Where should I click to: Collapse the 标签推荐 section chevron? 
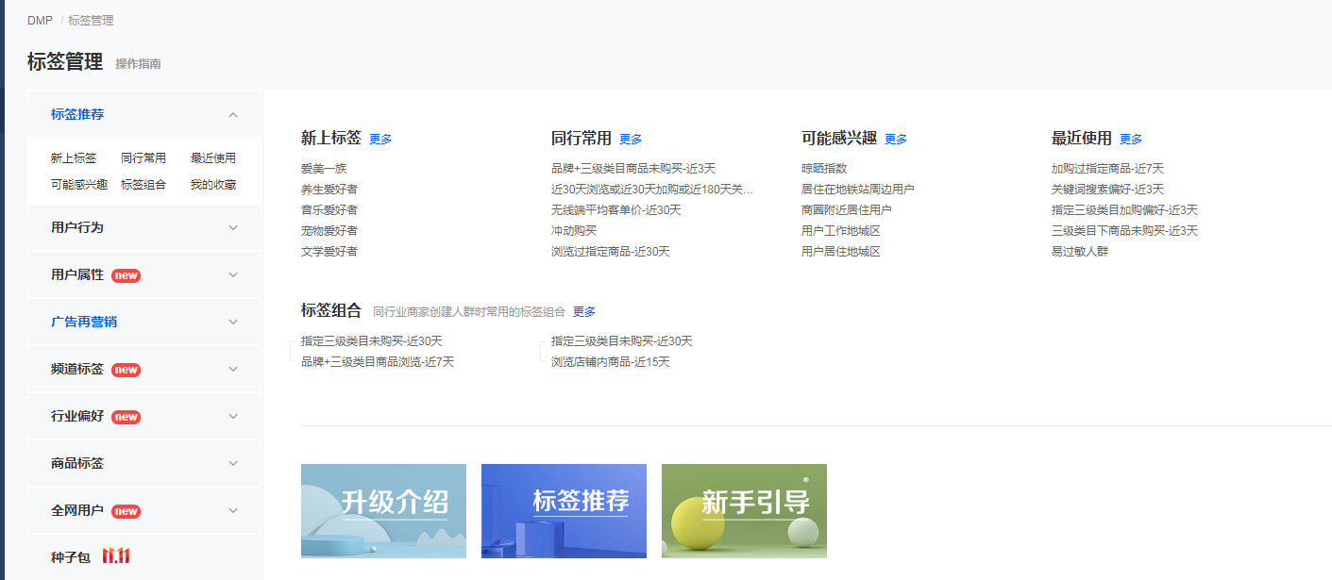coord(233,115)
